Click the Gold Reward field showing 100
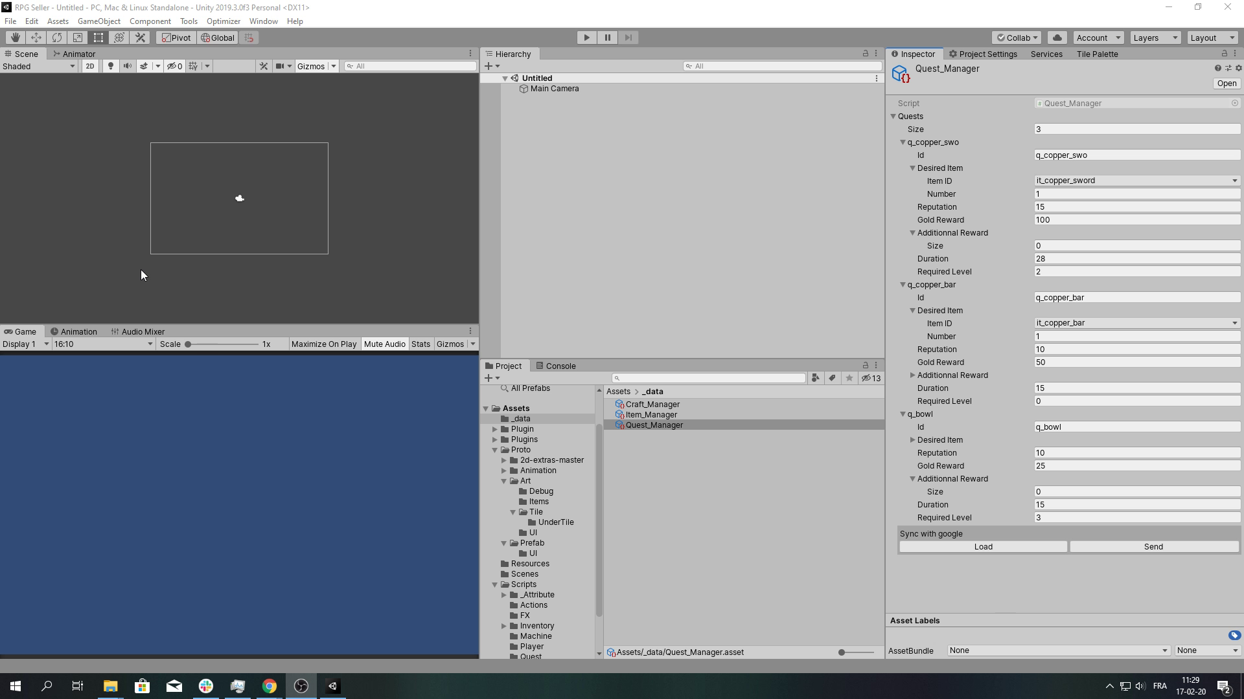 click(1137, 220)
